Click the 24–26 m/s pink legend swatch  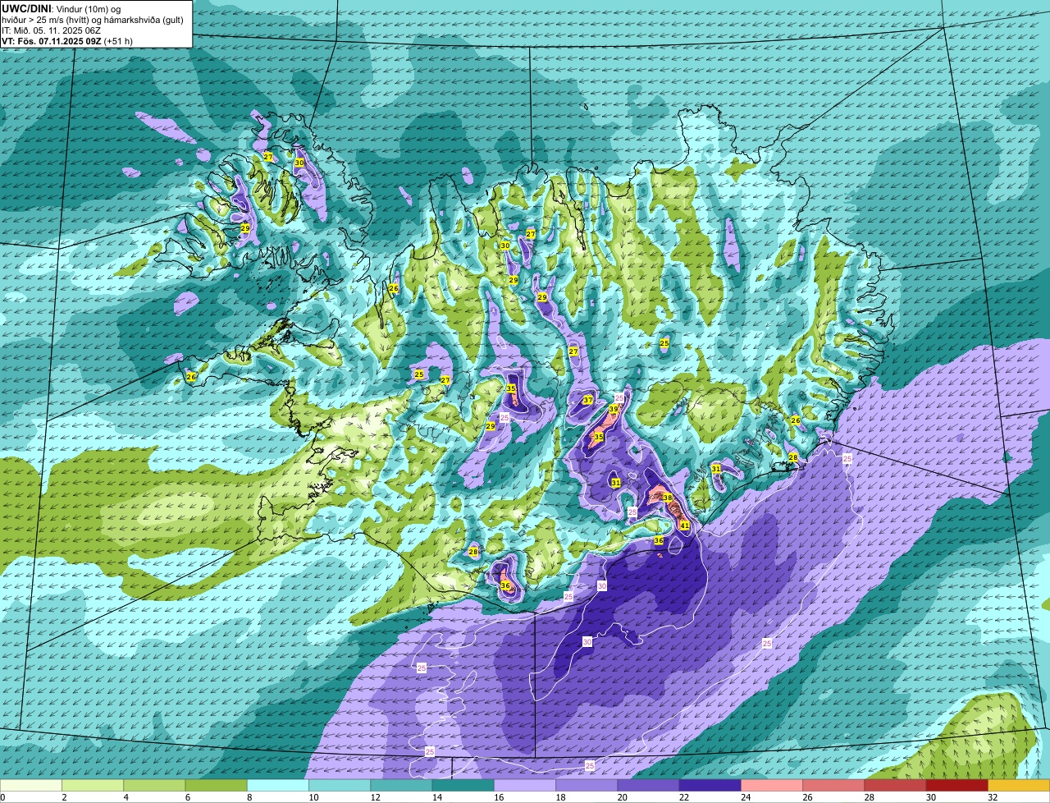click(772, 786)
